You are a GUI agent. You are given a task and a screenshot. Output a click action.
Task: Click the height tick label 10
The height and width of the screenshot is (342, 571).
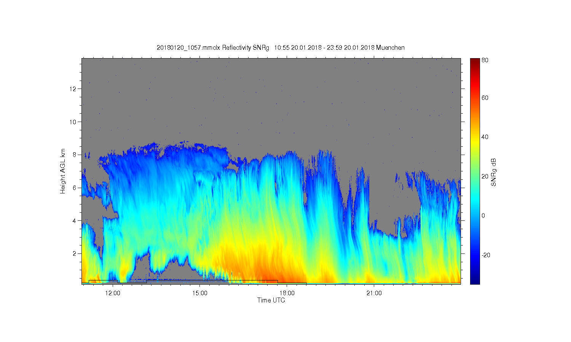73,122
